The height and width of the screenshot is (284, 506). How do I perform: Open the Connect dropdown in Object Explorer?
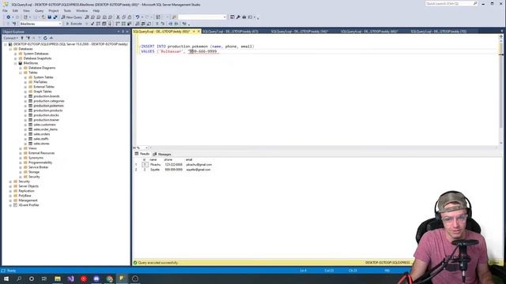pyautogui.click(x=10, y=38)
